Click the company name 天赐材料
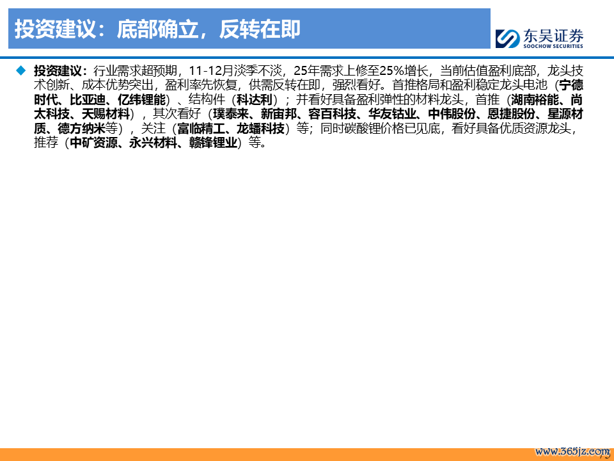 point(106,114)
